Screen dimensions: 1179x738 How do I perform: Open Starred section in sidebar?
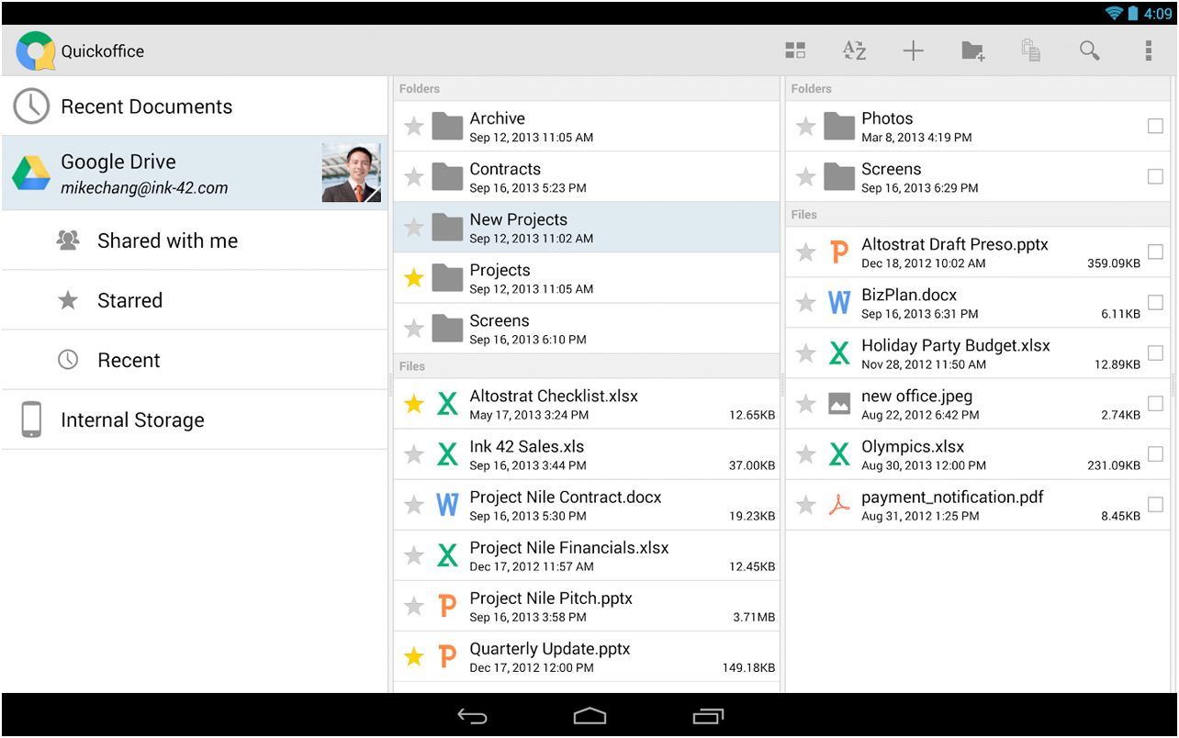point(129,300)
